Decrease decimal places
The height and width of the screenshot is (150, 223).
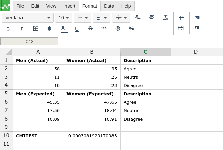click(x=138, y=17)
